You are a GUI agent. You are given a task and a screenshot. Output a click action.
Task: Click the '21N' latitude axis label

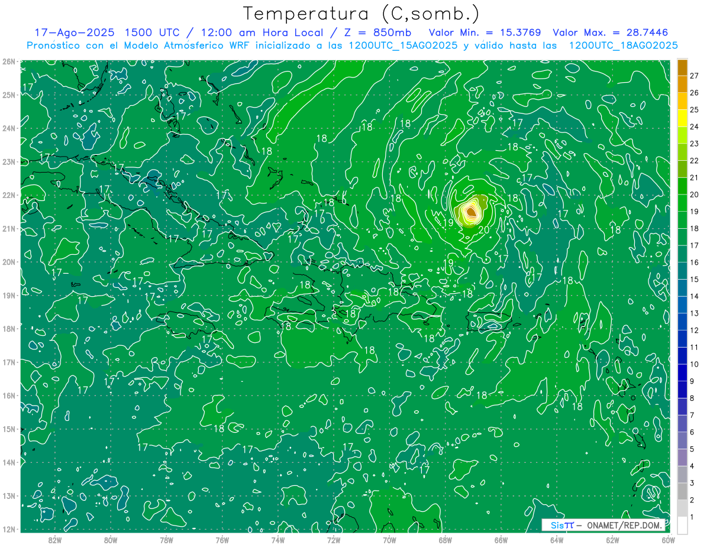pyautogui.click(x=8, y=228)
